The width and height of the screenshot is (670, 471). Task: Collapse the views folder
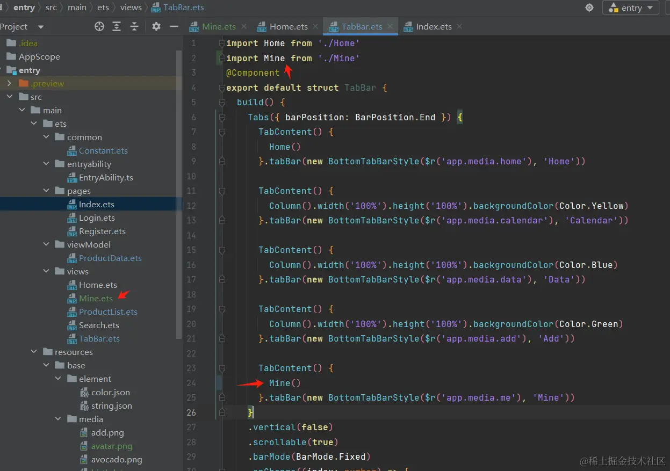click(x=47, y=271)
